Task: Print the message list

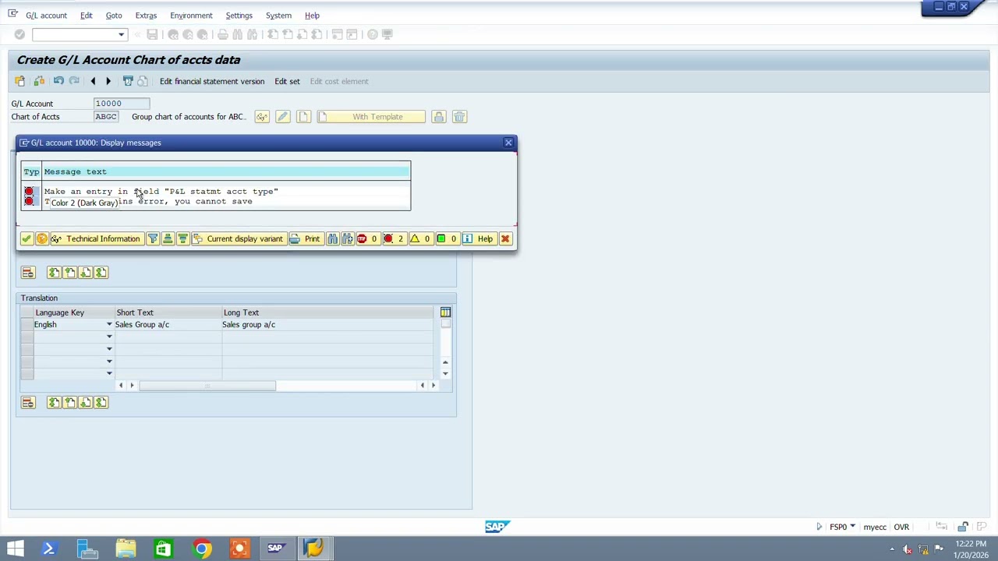Action: (x=305, y=239)
